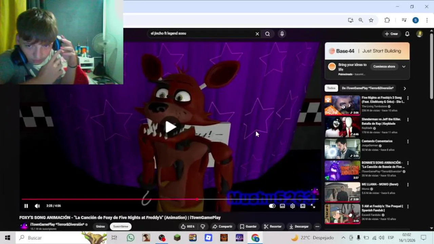
Task: Enter fullscreen mode
Action: coord(313,206)
